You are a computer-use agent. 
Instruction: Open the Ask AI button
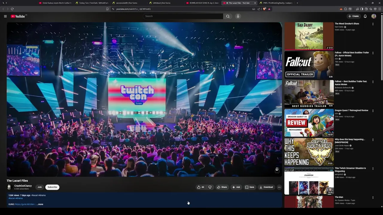[236, 187]
